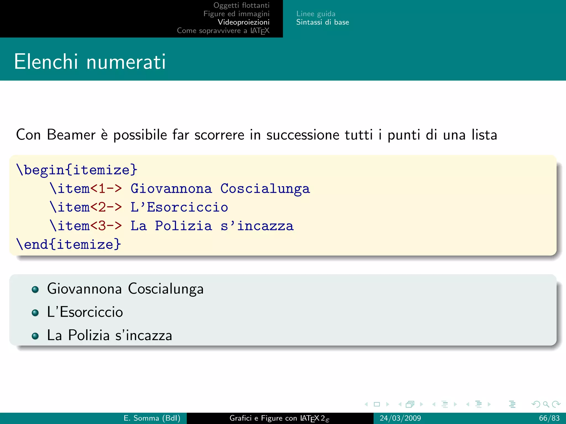Click the section navigation lines icon
Screen dimensions: 566x424
479,404
